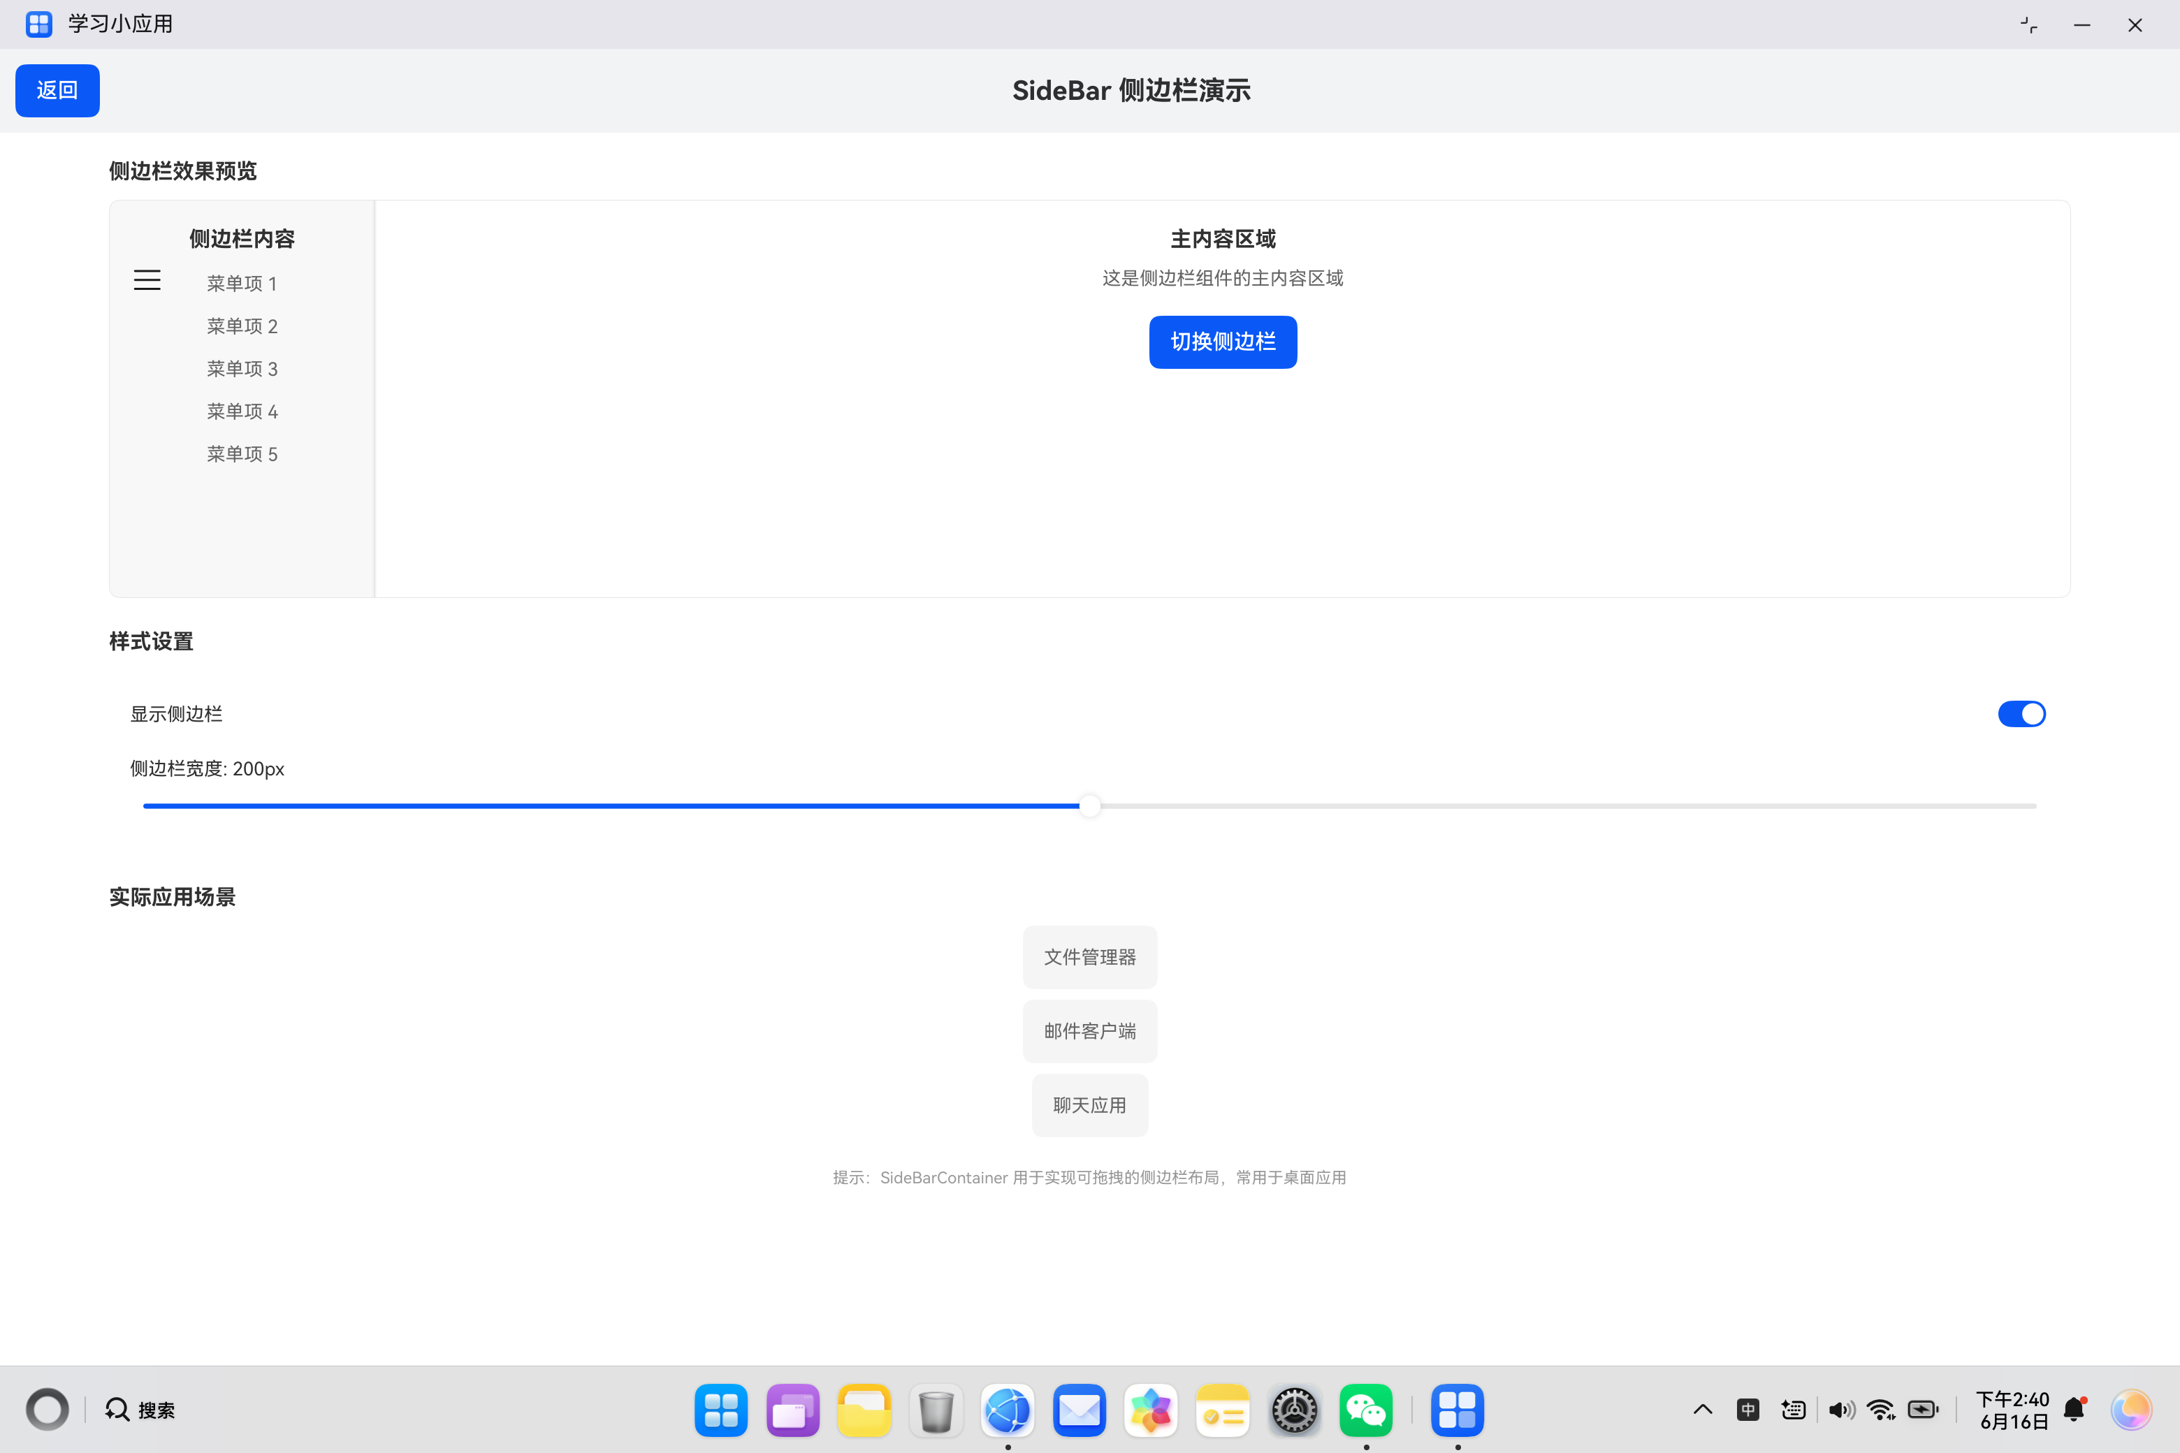Select 菜单项 2 in the sidebar
Viewport: 2180px width, 1453px height.
(242, 326)
